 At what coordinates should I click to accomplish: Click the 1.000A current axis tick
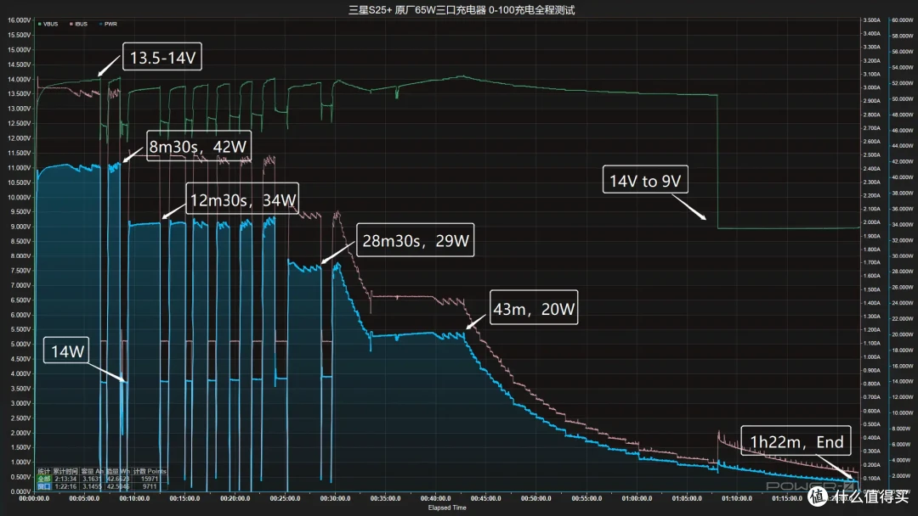872,357
